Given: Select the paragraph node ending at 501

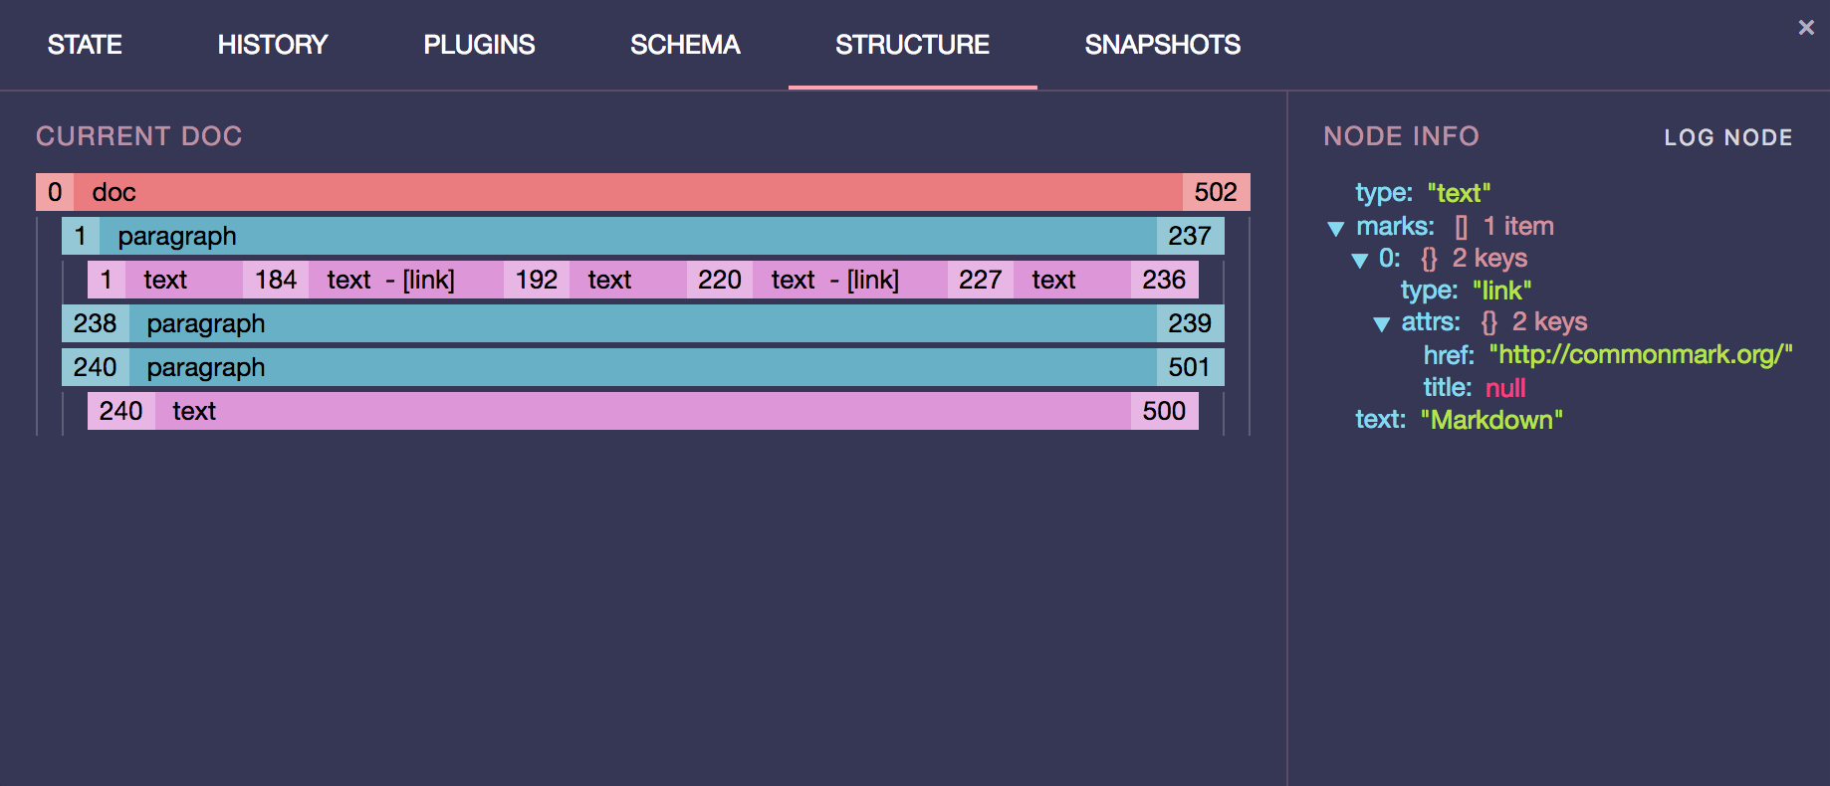Looking at the screenshot, I should (643, 367).
